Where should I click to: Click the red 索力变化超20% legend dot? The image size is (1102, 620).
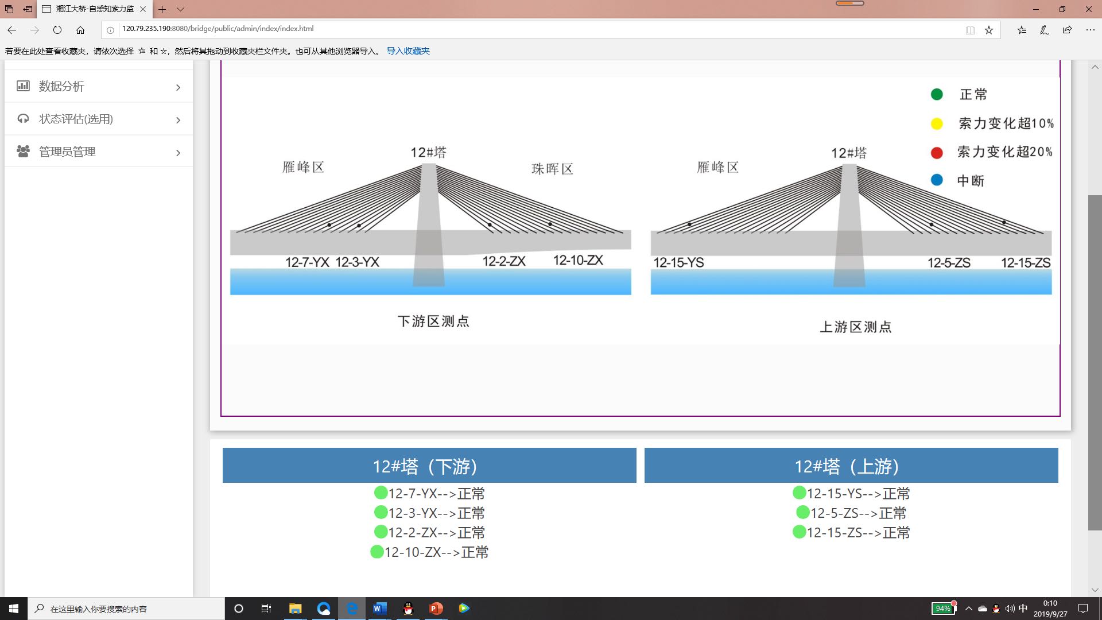[x=937, y=153]
